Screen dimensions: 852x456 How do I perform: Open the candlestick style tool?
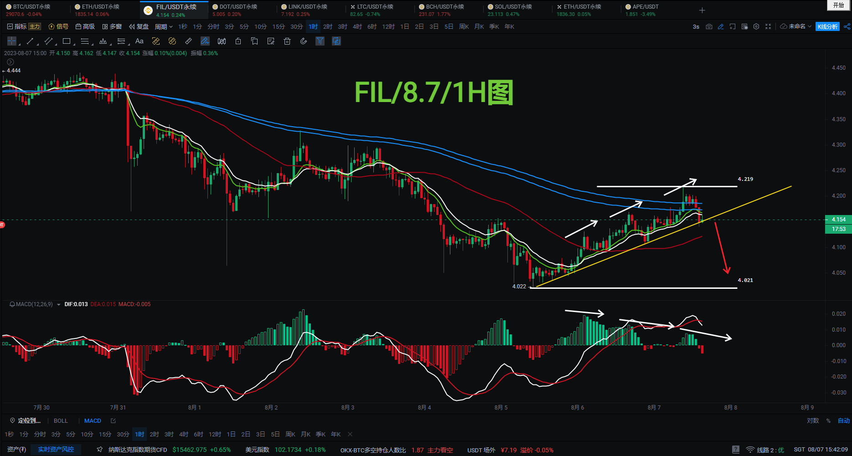222,41
